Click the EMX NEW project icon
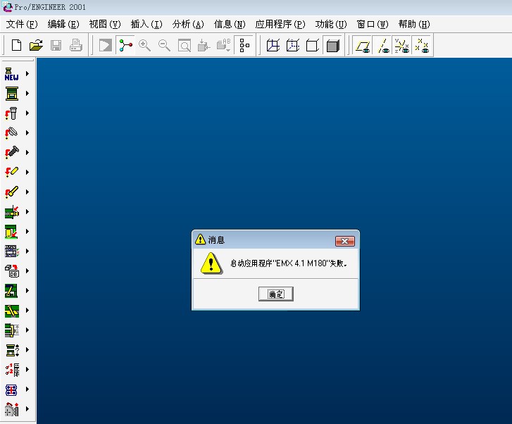Screen dimensions: 512x424 [x=12, y=74]
